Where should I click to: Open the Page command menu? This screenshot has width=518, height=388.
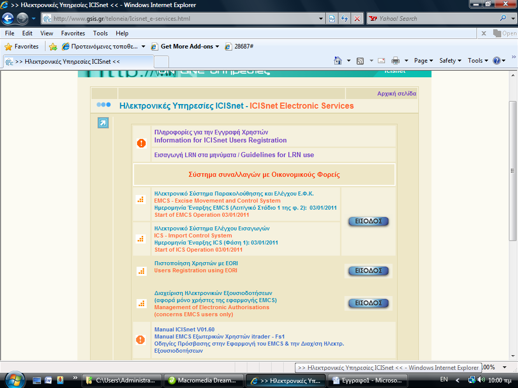[x=423, y=61]
